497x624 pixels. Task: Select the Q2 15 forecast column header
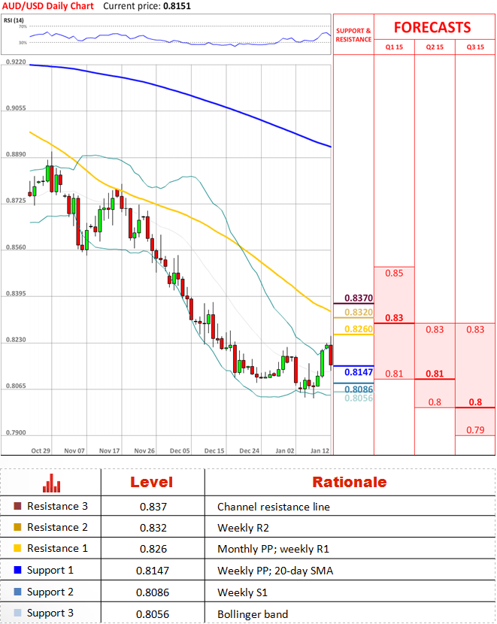pos(435,47)
